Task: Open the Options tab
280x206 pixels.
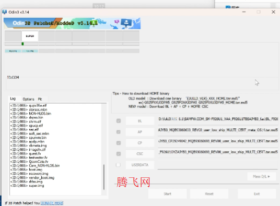Action: click(28, 99)
